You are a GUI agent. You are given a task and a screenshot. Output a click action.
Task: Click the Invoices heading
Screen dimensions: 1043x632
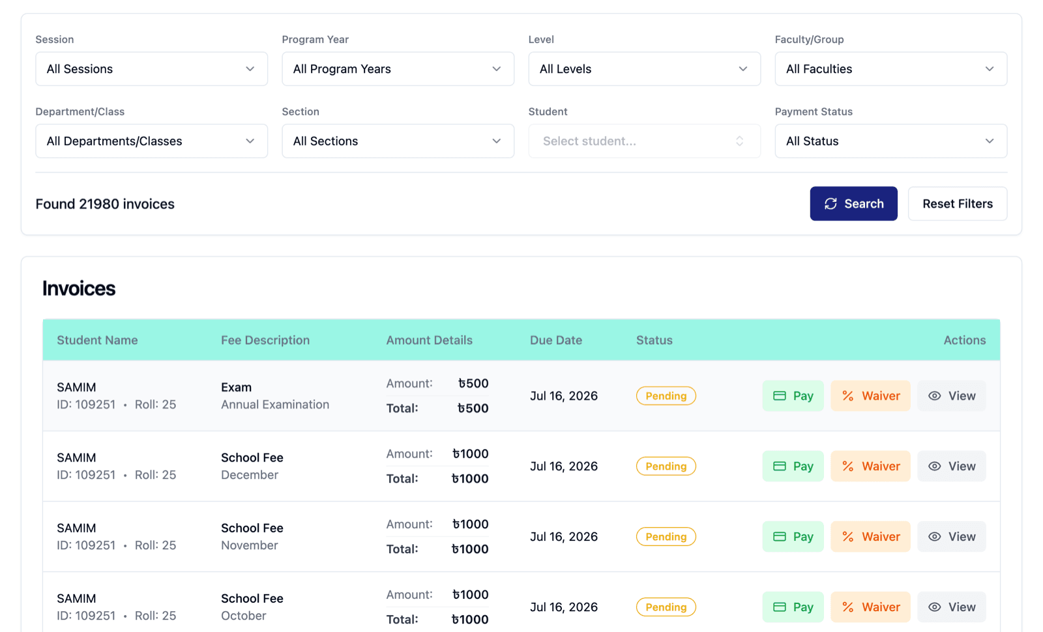tap(79, 289)
